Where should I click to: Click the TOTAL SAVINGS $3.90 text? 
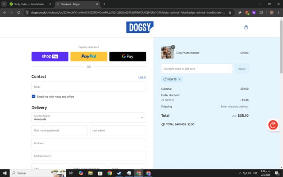[178, 124]
